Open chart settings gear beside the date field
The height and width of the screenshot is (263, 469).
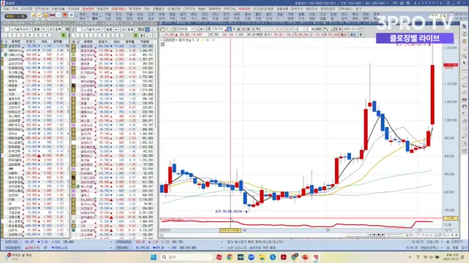click(x=340, y=29)
